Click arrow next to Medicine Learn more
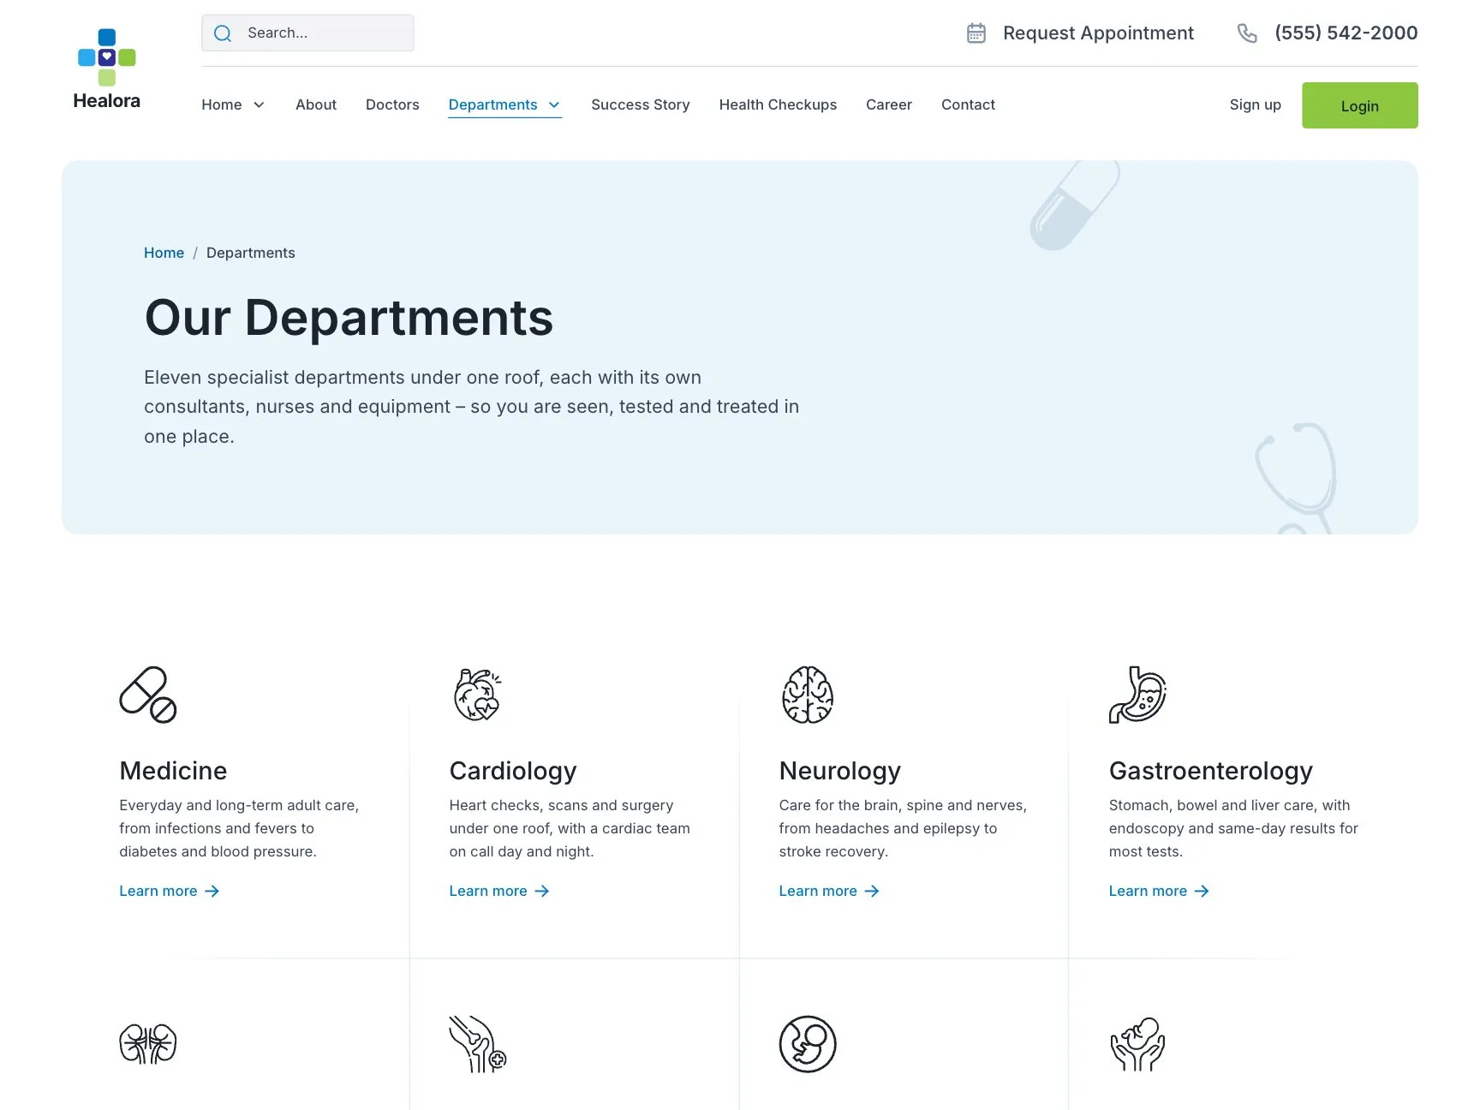Viewport: 1480px width, 1110px height. coord(212,892)
